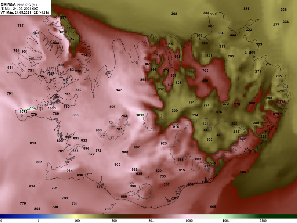This screenshot has width=297, height=223.
Task: Pick the 947 value on the map
Action: 119,90
